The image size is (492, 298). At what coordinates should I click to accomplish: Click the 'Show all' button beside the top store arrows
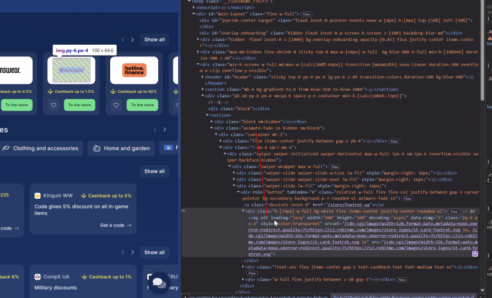tap(154, 40)
